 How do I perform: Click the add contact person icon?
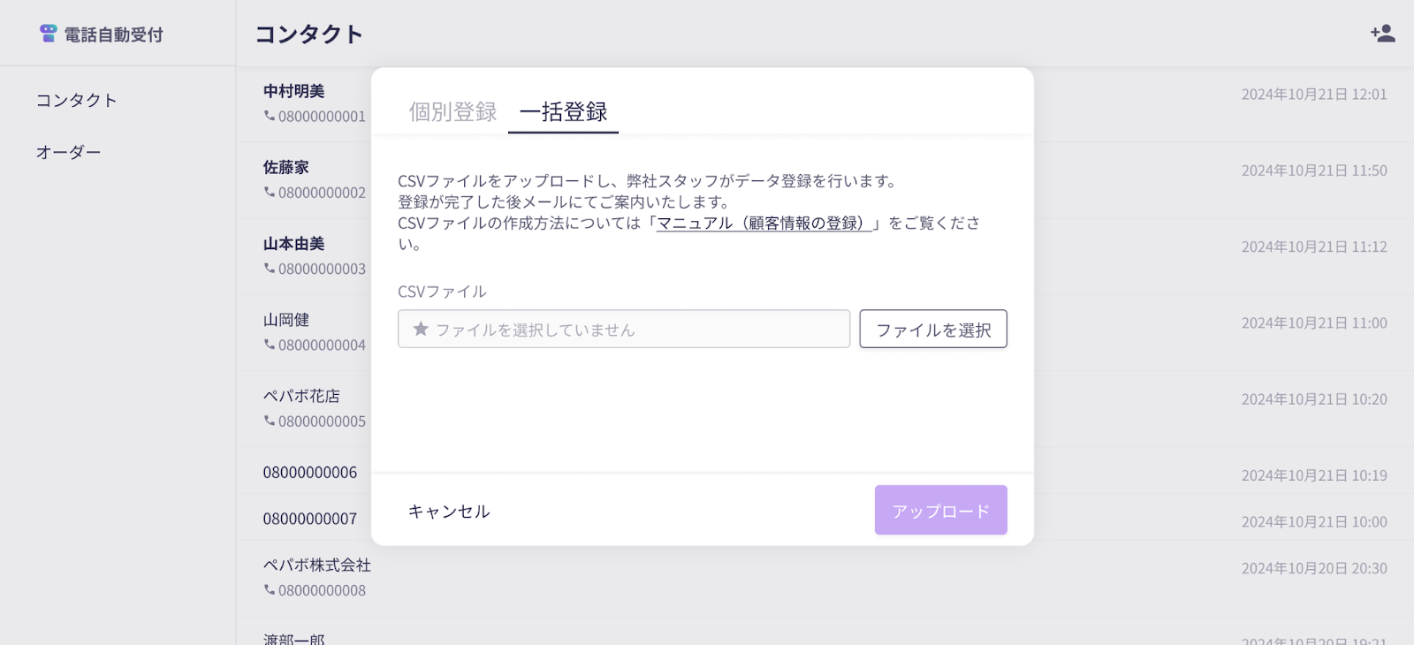pos(1382,34)
